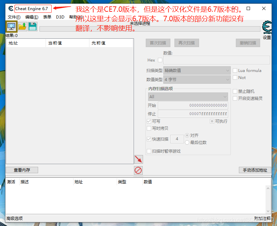The image size is (277, 226).
Task: Enable 扫描时暂停游戏 checkbox
Action: tap(149, 151)
